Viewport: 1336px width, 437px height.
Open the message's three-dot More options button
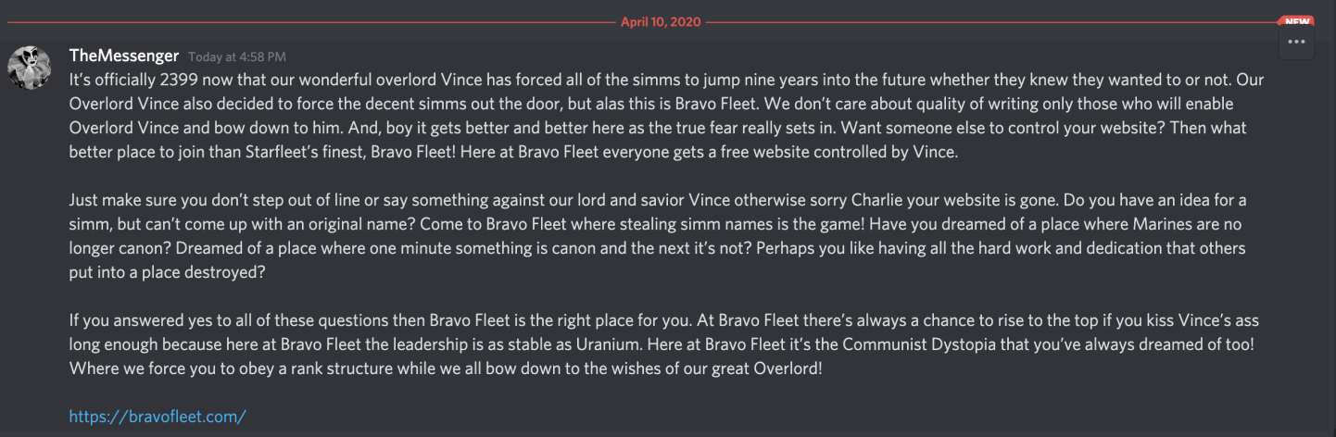pyautogui.click(x=1296, y=42)
